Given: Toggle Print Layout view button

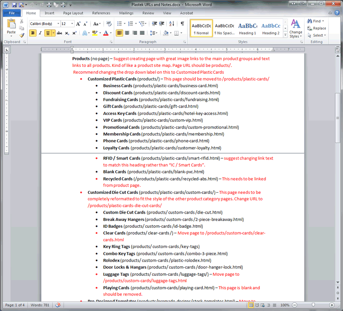Looking at the screenshot, I should 251,305.
